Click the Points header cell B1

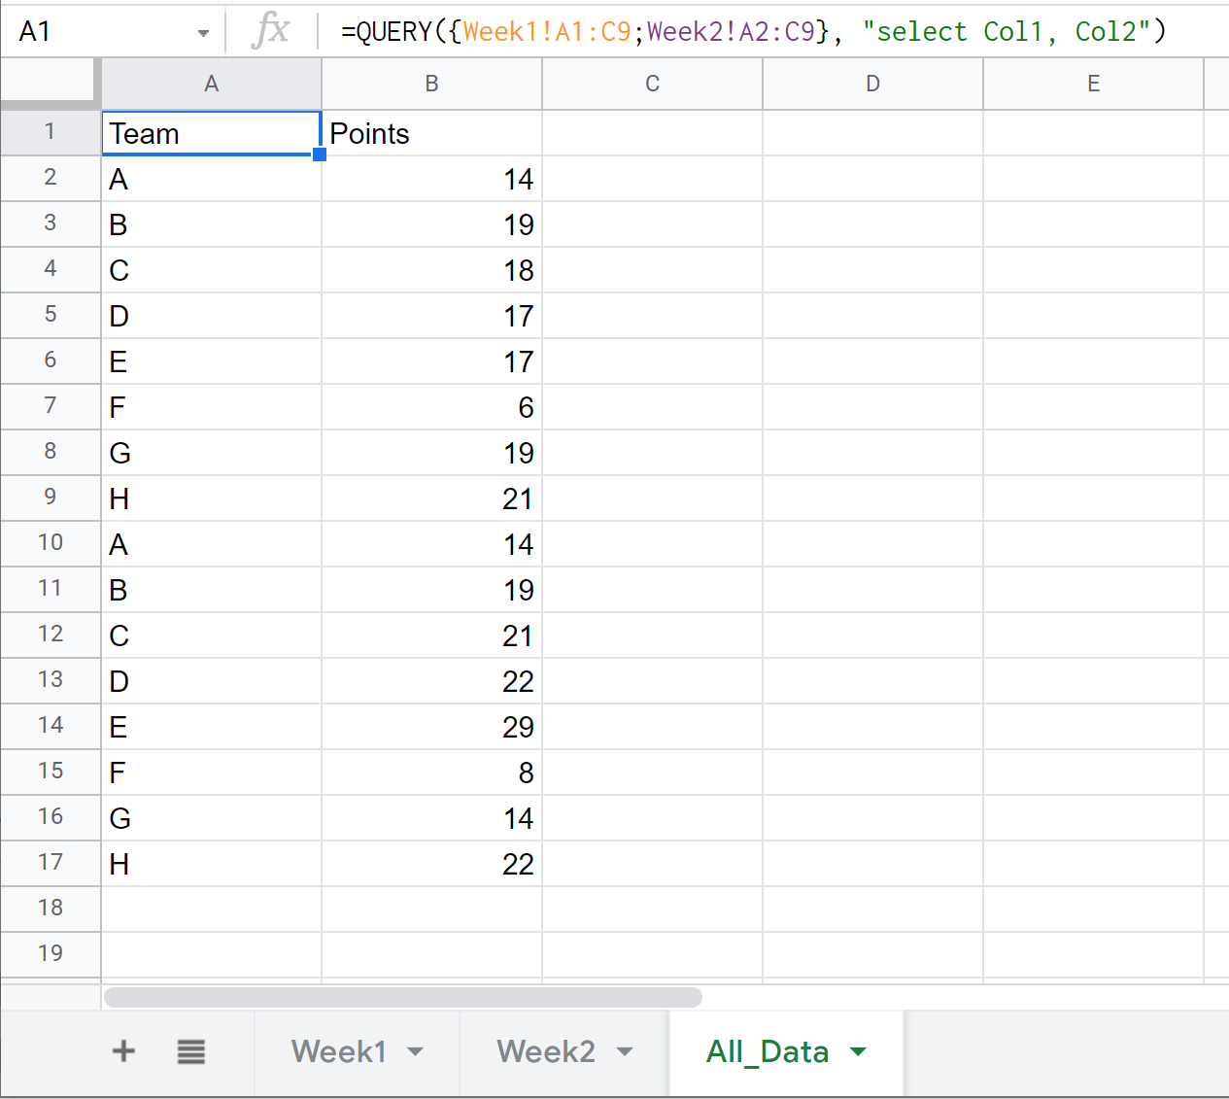[x=431, y=133]
